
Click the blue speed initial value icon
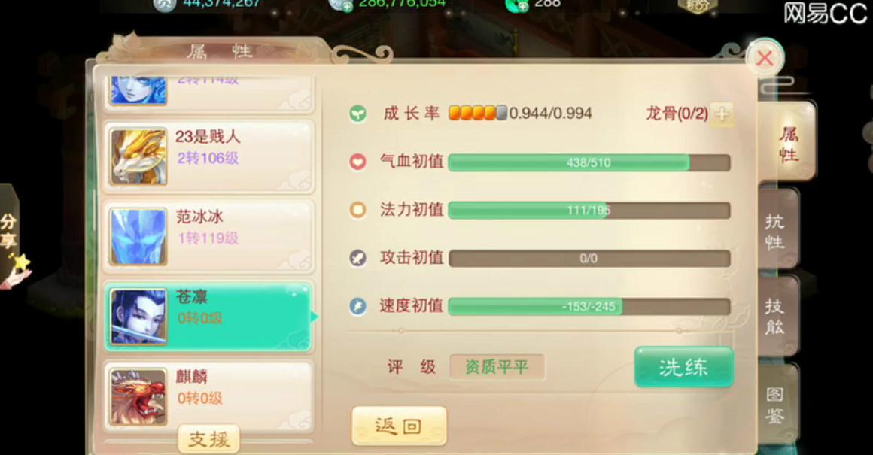(357, 306)
